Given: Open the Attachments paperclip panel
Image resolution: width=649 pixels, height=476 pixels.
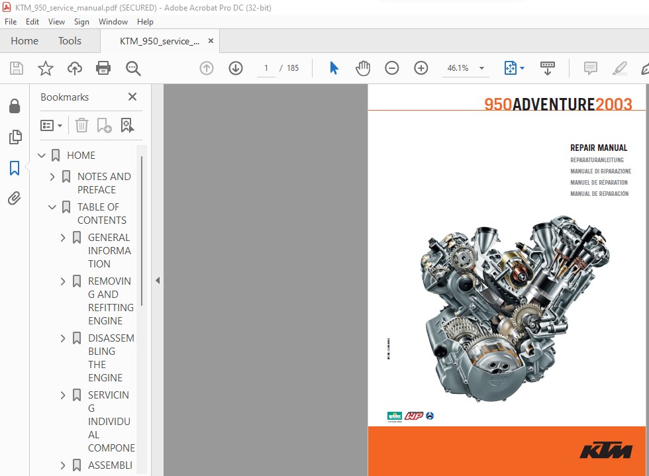Looking at the screenshot, I should click(15, 198).
